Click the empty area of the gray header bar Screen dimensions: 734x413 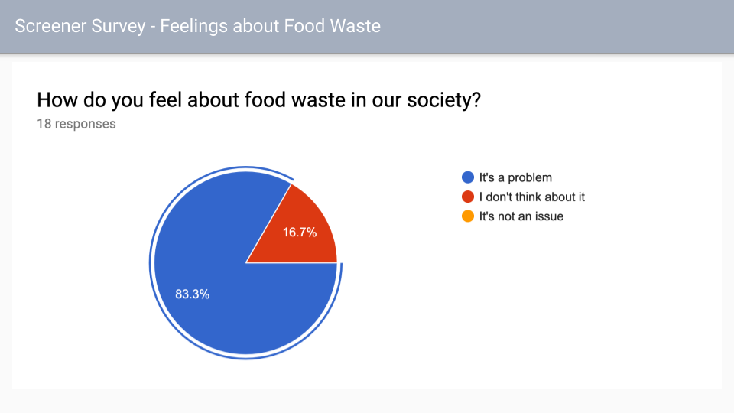tap(557, 26)
